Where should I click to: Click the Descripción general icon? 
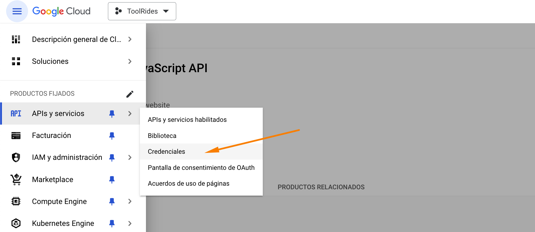click(x=16, y=39)
